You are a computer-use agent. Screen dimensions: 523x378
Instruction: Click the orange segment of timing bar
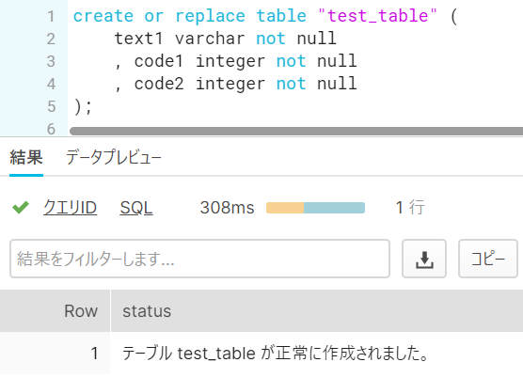pos(285,208)
